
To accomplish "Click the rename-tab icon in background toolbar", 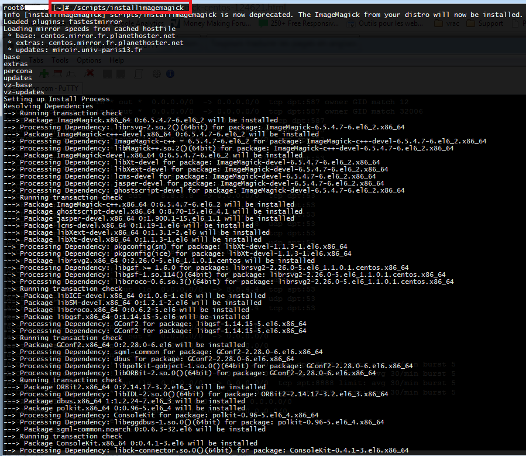I will (71, 74).
